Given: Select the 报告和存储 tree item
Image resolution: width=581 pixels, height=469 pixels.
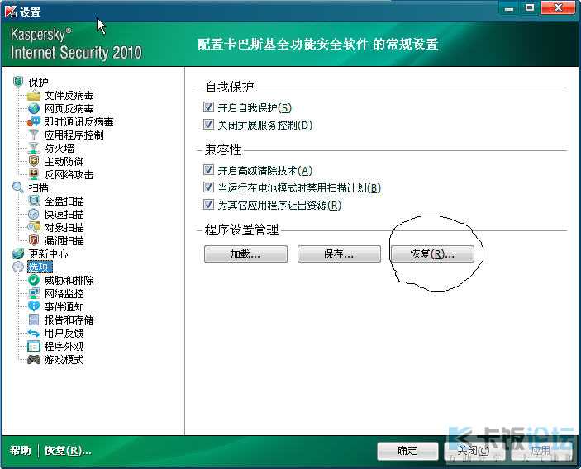Looking at the screenshot, I should coord(69,320).
